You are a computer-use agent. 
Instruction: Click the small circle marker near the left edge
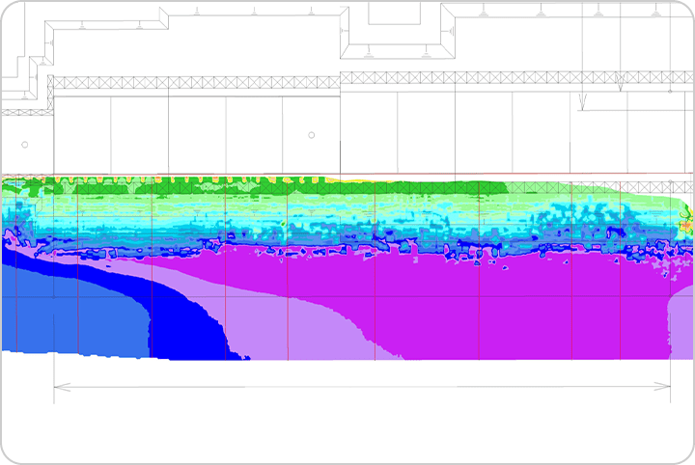[x=25, y=145]
